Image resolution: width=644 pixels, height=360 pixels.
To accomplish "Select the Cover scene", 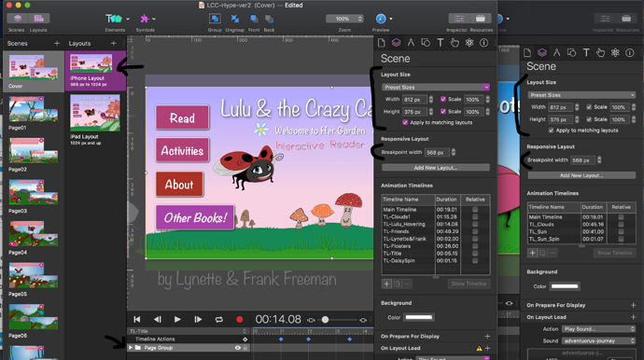I will click(34, 72).
